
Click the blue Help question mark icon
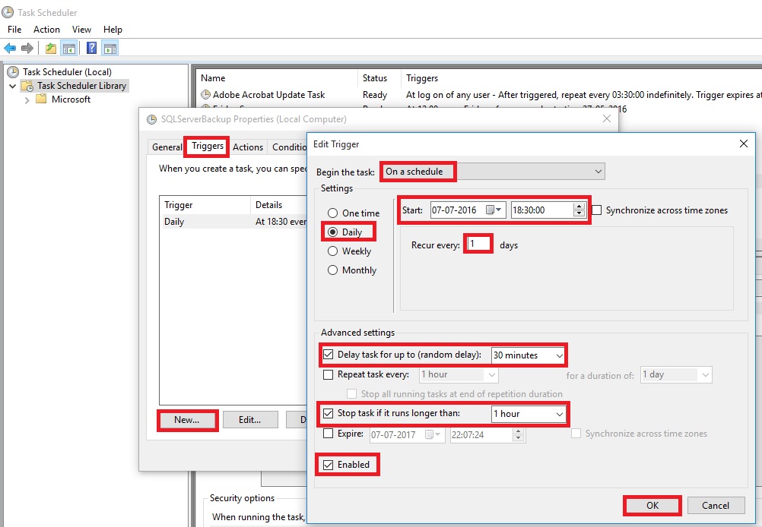(x=91, y=49)
